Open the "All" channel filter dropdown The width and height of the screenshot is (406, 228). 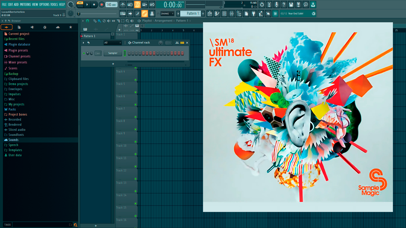112,43
